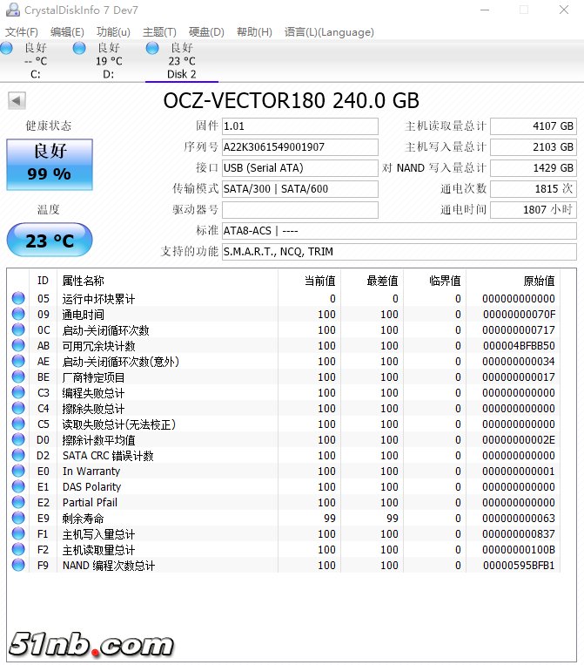Viewport: 584px width, 665px height.
Task: Open the 功能(u) menu
Action: pyautogui.click(x=113, y=32)
